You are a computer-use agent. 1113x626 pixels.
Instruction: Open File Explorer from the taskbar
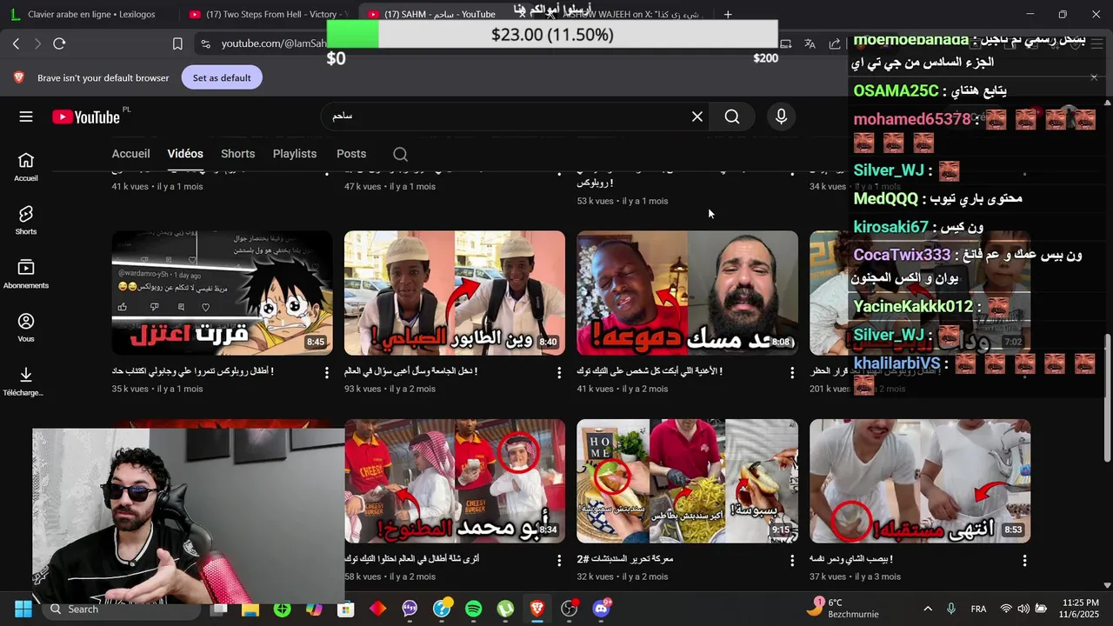pos(250,609)
